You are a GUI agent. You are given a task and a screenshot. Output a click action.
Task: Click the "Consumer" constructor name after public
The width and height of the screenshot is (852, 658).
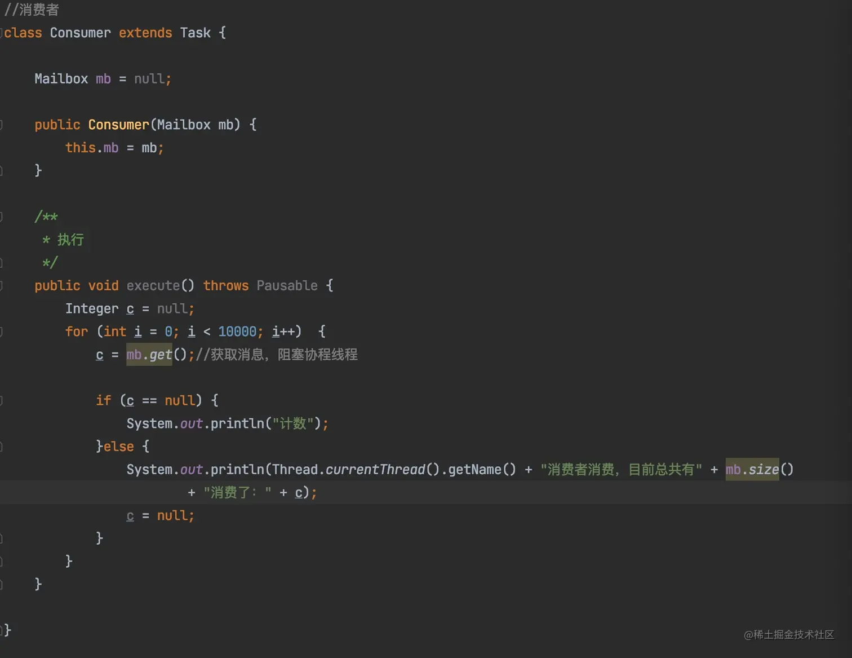[118, 125]
